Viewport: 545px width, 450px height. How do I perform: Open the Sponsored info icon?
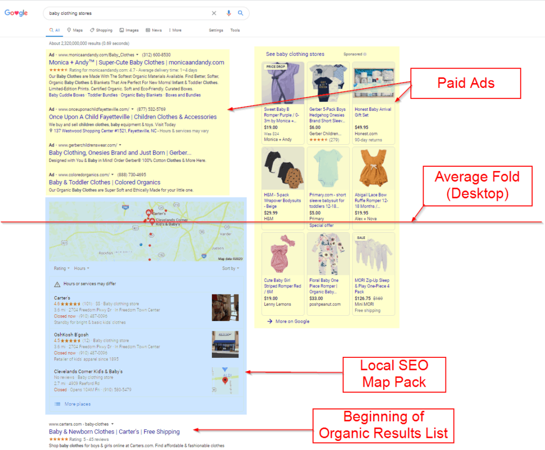(x=365, y=54)
